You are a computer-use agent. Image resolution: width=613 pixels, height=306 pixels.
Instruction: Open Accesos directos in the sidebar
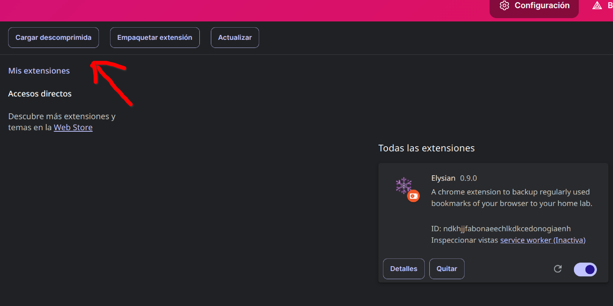point(40,94)
